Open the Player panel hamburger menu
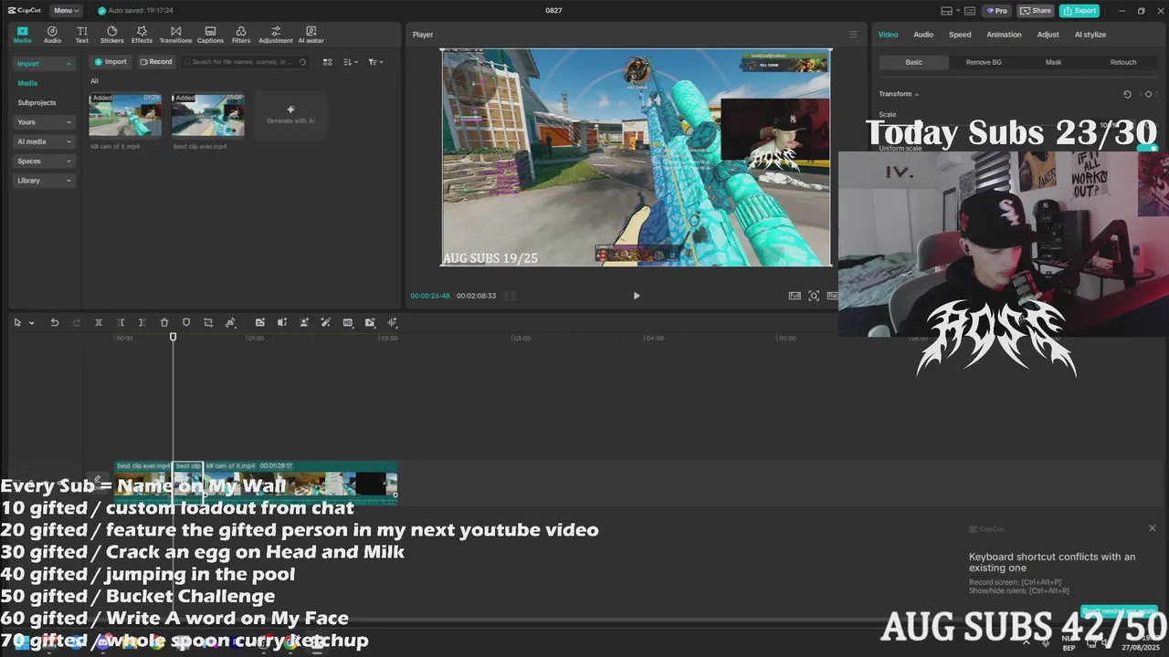 click(x=854, y=35)
